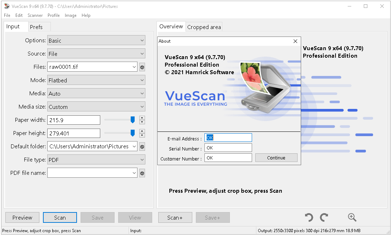Click the Paper width slider handle
The height and width of the screenshot is (235, 391).
132,120
